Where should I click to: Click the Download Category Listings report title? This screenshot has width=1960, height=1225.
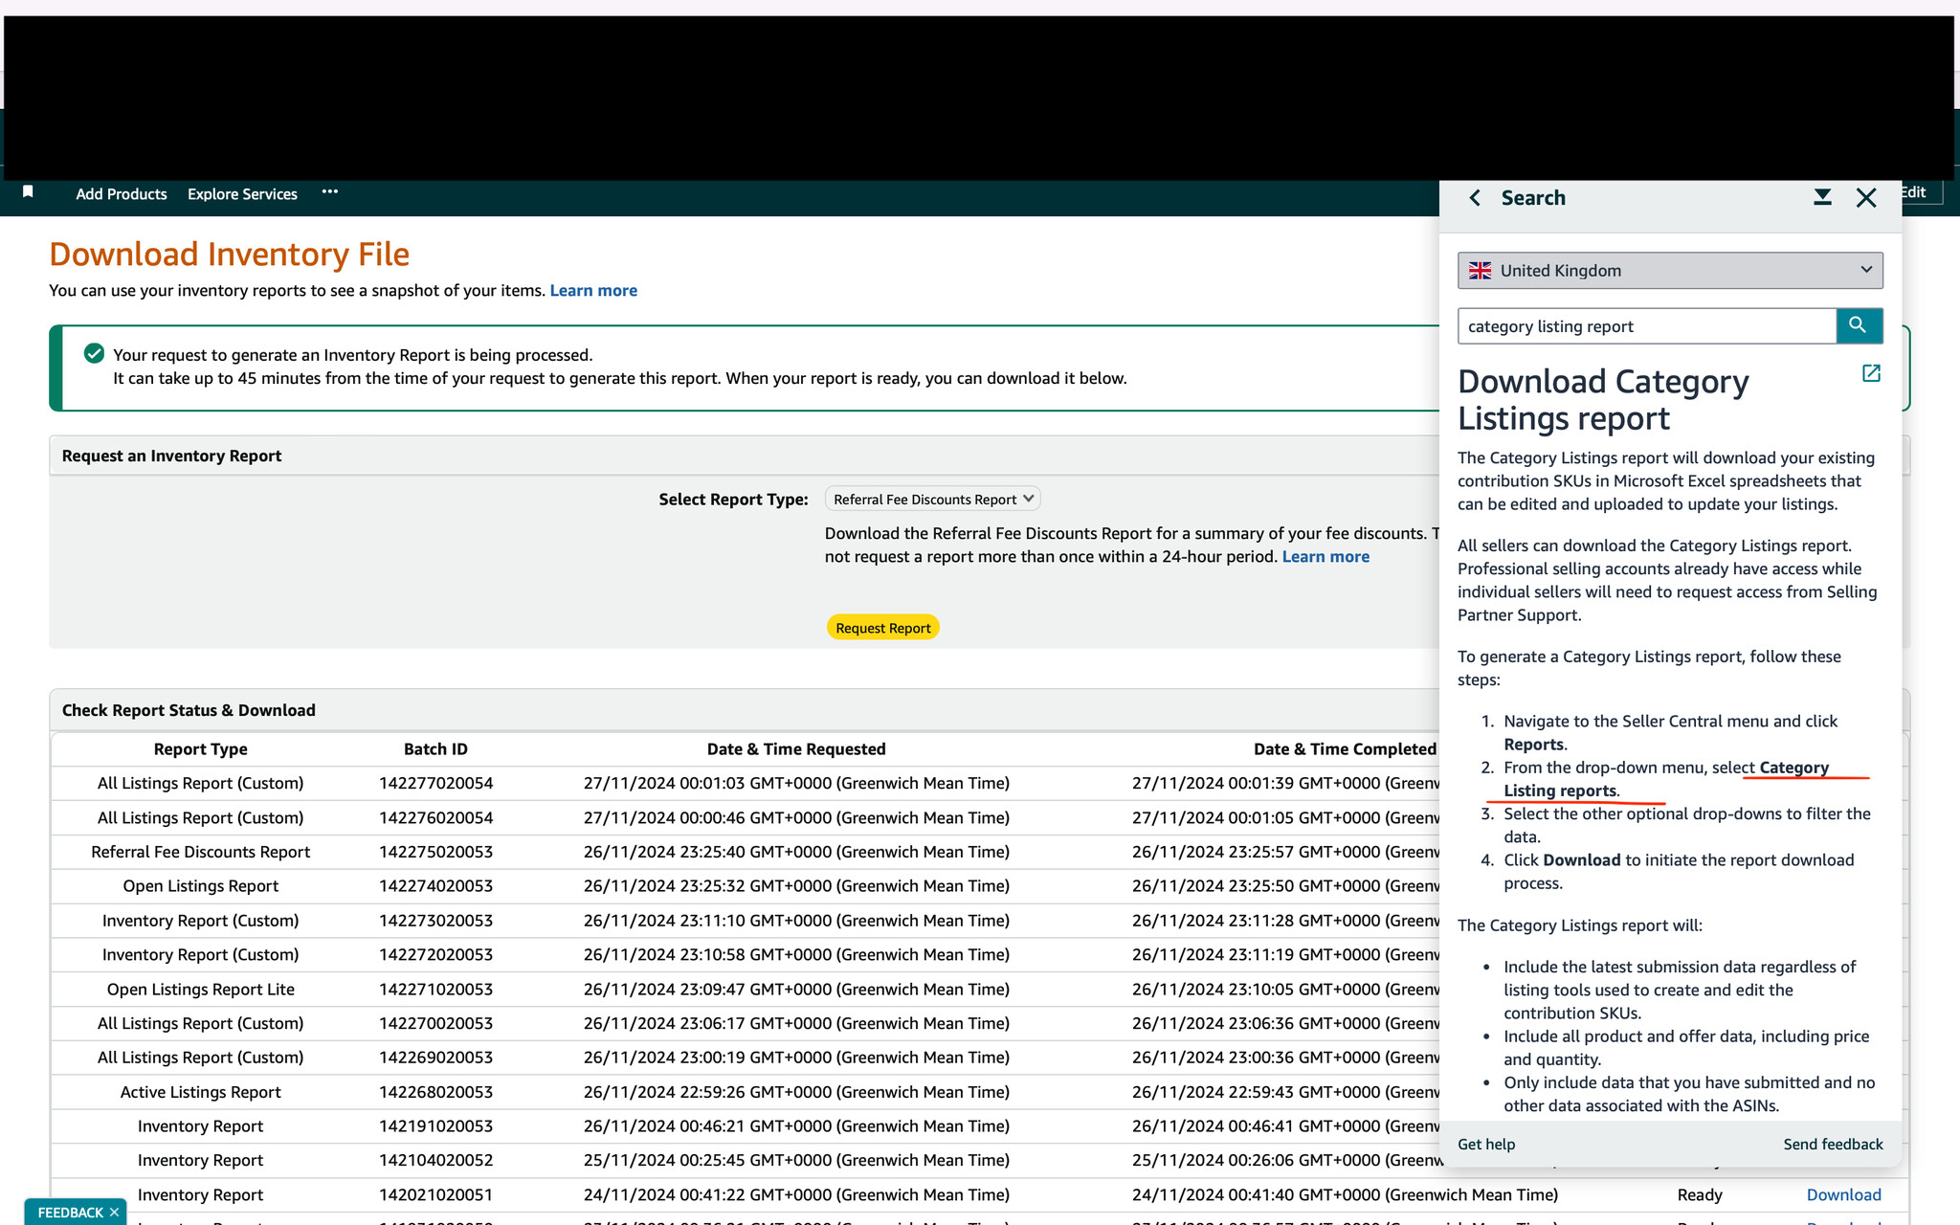point(1603,399)
